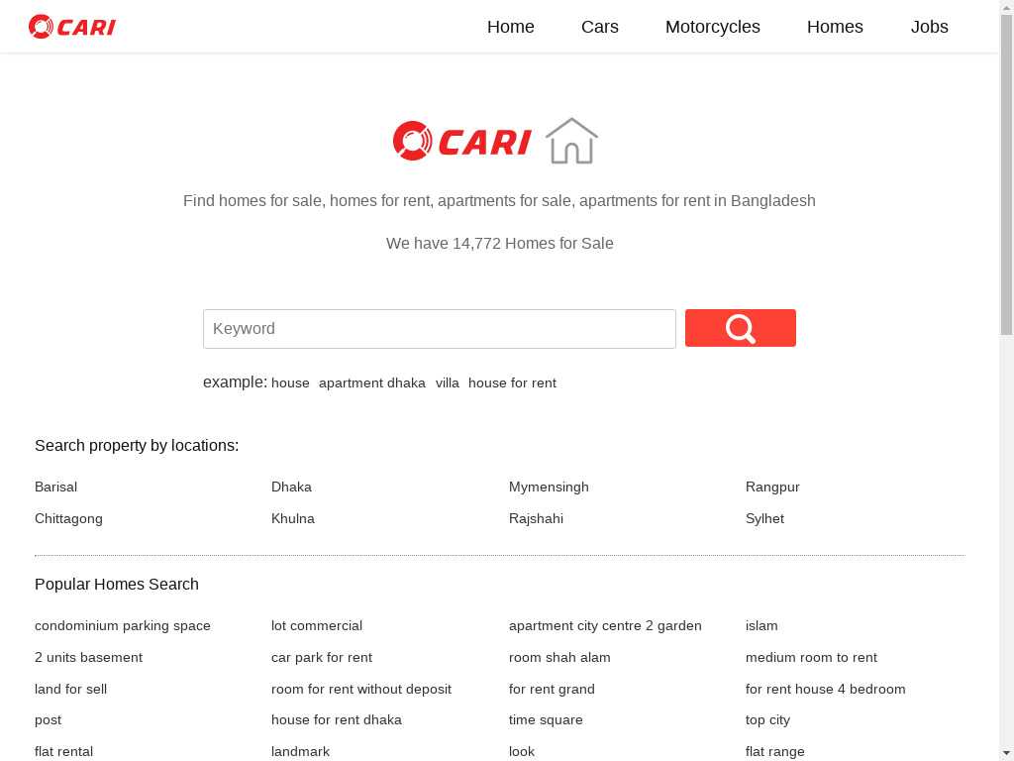The height and width of the screenshot is (761, 1014).
Task: Open the 'look' popular search
Action: [522, 752]
